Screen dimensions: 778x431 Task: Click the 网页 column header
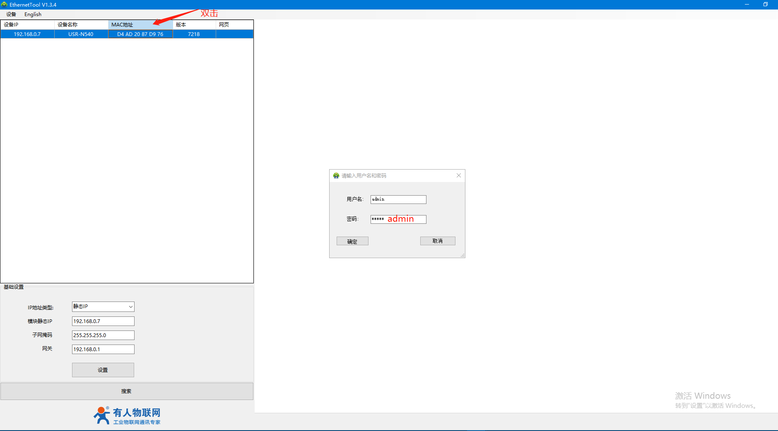pyautogui.click(x=234, y=25)
